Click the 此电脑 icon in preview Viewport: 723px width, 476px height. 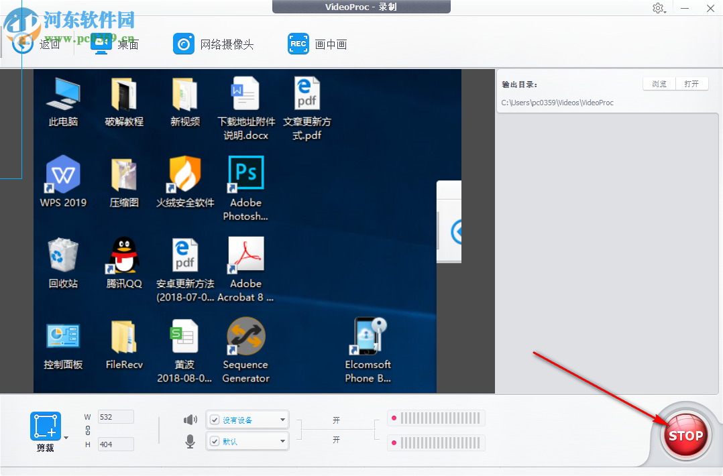point(63,95)
